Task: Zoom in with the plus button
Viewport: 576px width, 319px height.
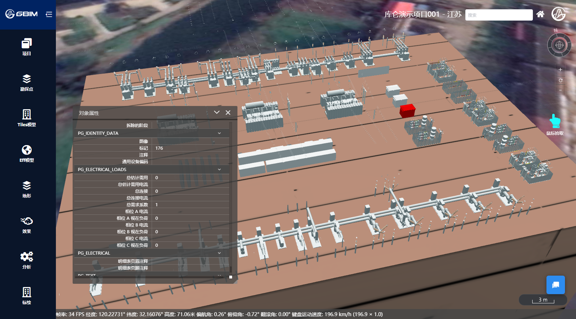Action: (x=560, y=70)
